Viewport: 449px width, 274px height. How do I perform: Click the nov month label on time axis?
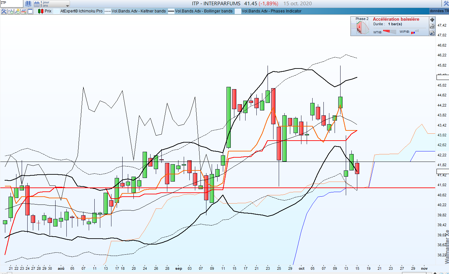coord(424,268)
